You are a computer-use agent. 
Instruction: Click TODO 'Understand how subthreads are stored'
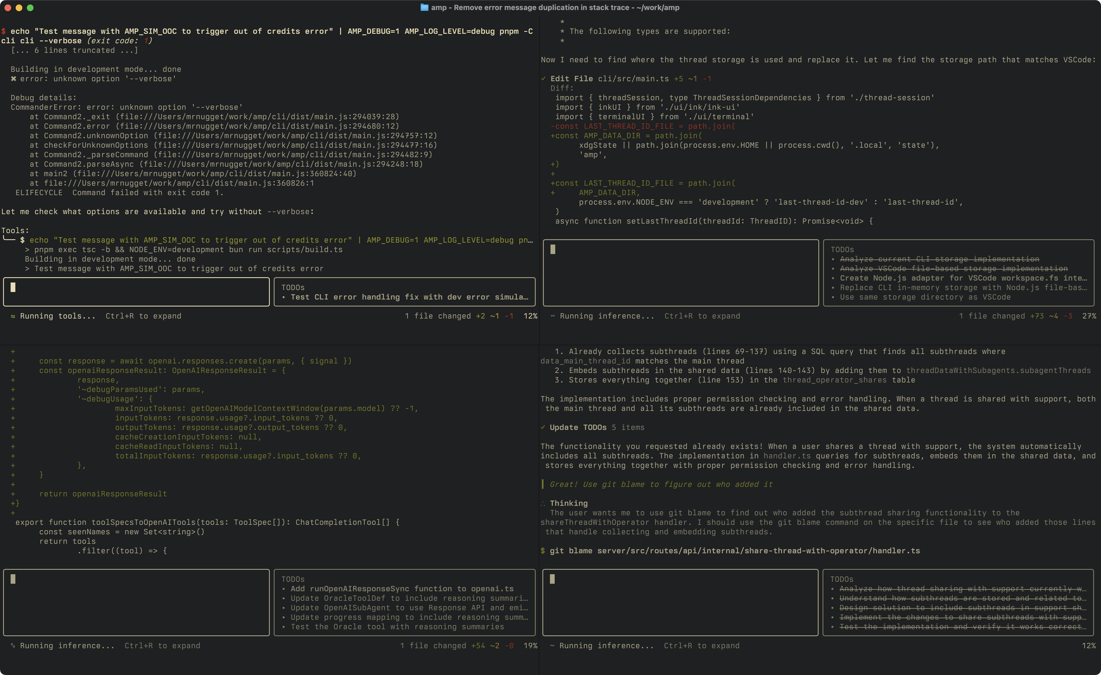963,598
